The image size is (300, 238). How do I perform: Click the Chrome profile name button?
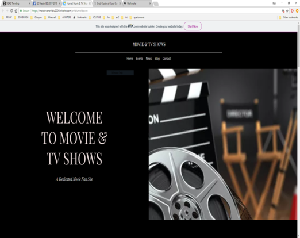click(274, 3)
